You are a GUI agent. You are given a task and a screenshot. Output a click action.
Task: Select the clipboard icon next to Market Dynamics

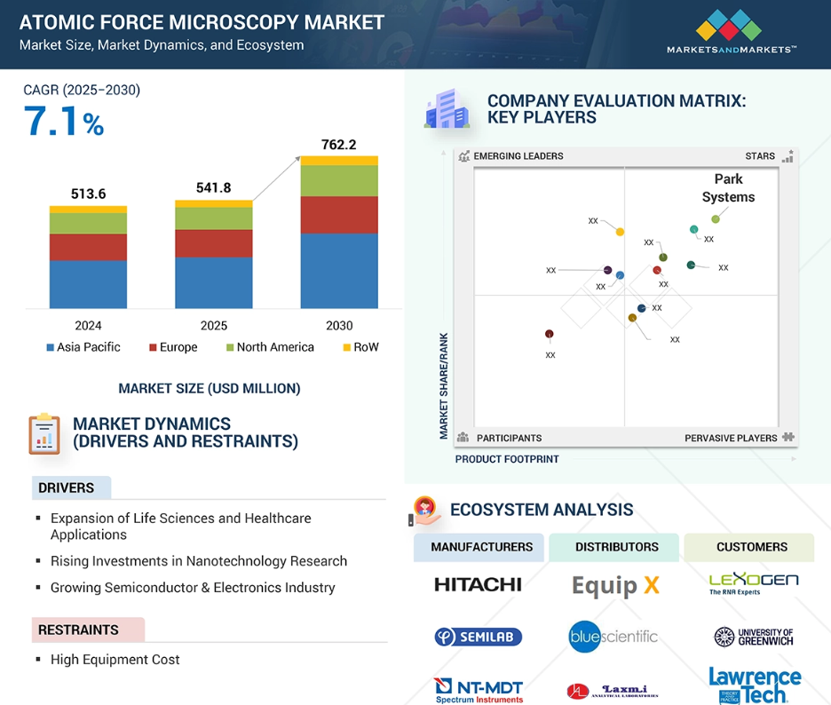coord(44,434)
